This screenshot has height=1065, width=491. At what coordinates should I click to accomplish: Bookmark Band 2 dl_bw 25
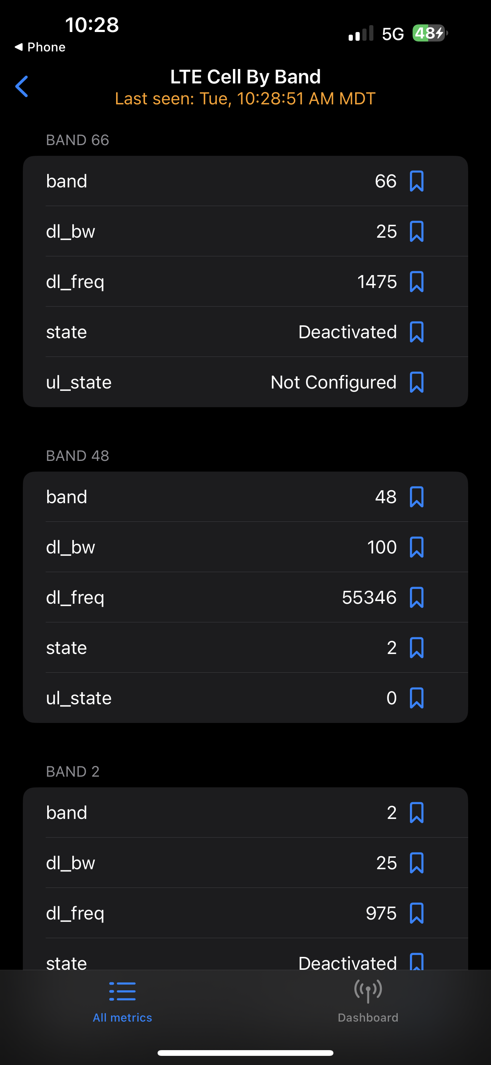(x=416, y=863)
